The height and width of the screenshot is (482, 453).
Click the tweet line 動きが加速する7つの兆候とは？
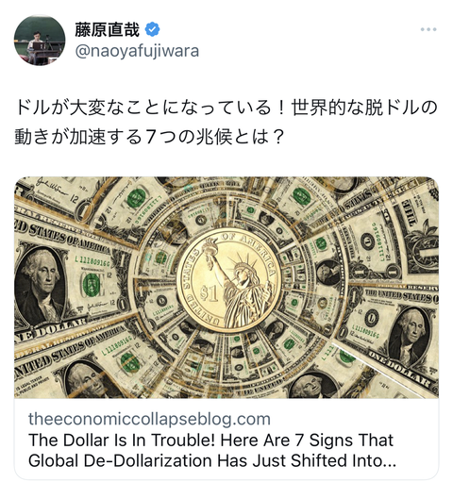click(x=149, y=137)
